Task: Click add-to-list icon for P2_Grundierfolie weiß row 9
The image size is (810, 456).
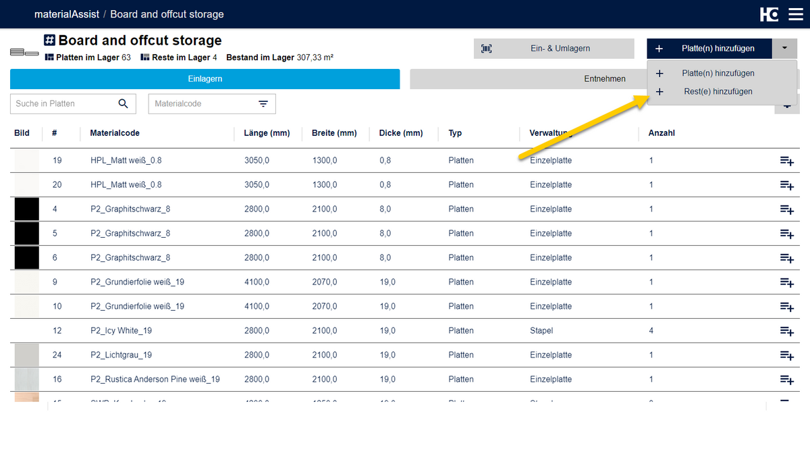Action: click(786, 282)
